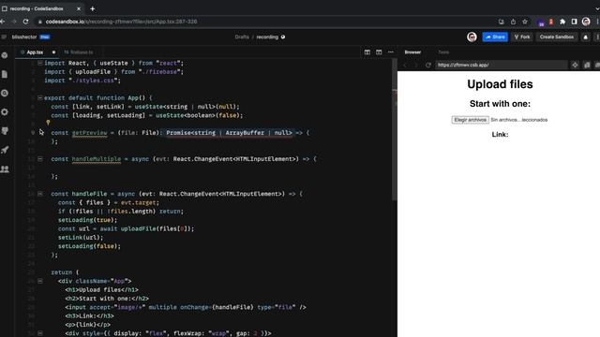Click the getPreview identifier in code

[x=90, y=133]
